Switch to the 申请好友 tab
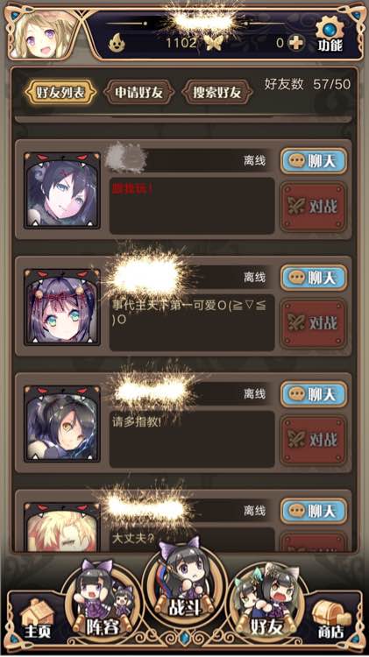This screenshot has height=657, width=369. [x=138, y=92]
